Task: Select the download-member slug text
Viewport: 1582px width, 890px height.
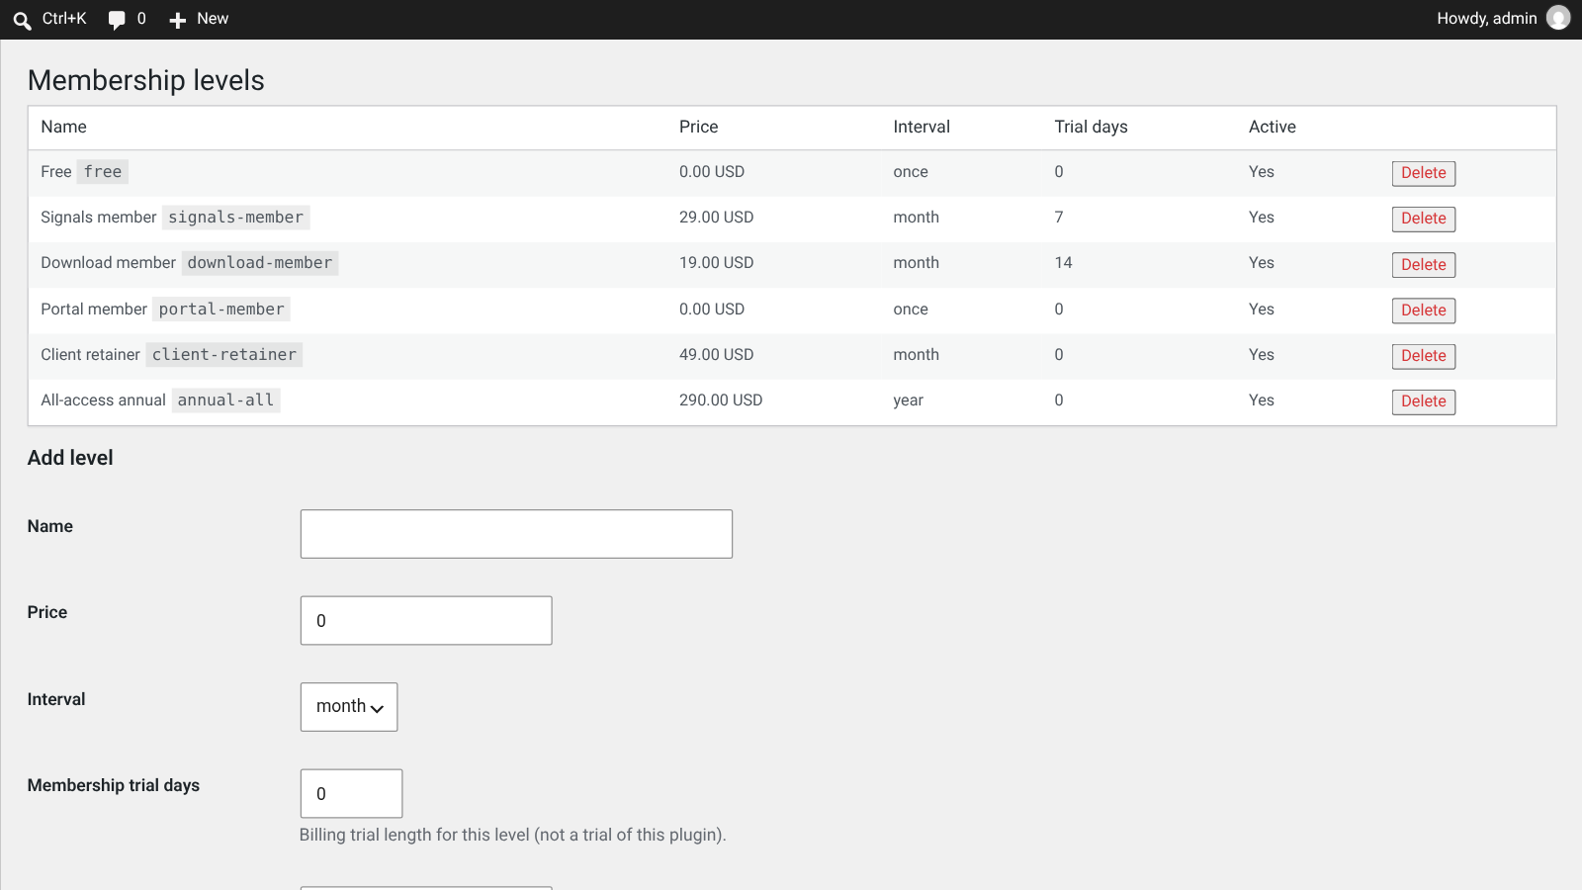Action: [x=260, y=263]
